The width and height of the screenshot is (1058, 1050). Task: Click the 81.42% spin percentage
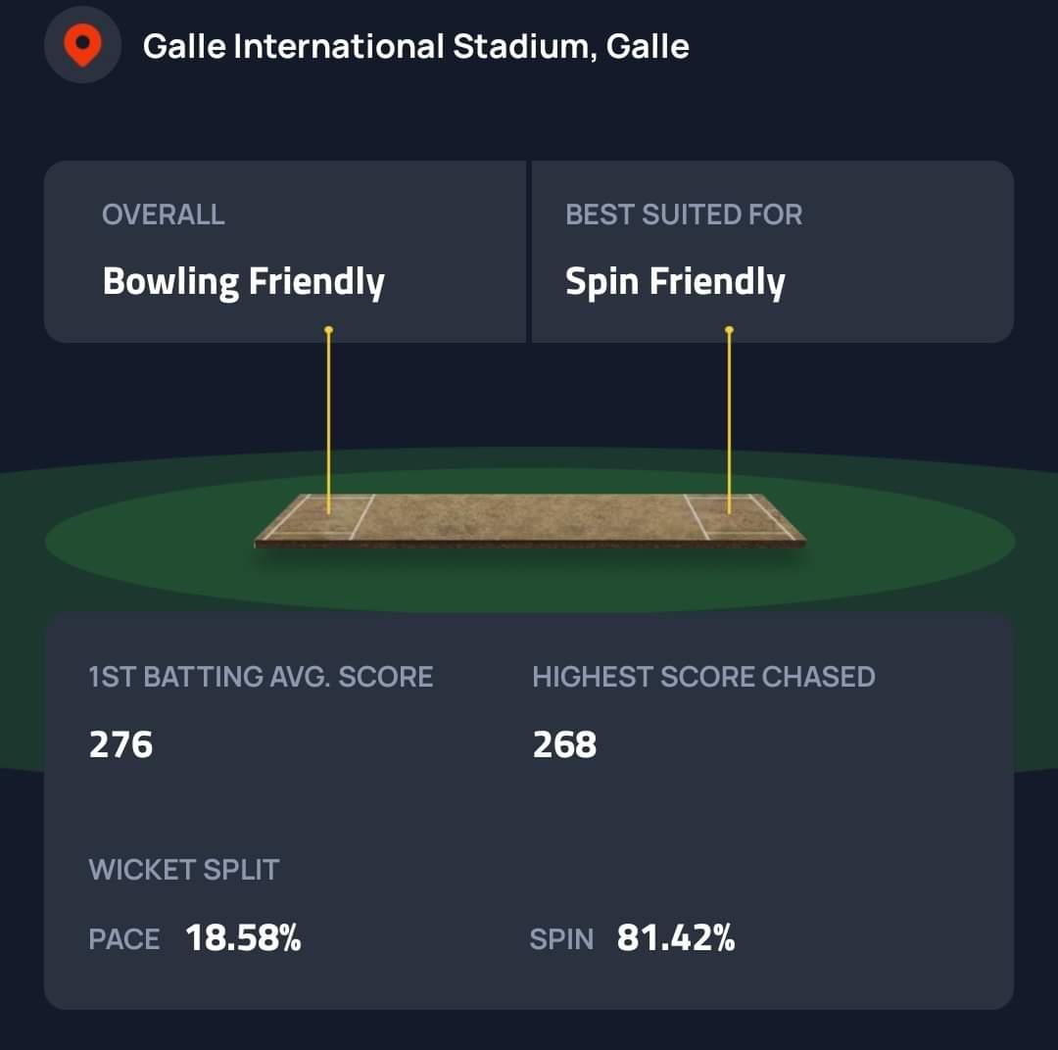(676, 938)
